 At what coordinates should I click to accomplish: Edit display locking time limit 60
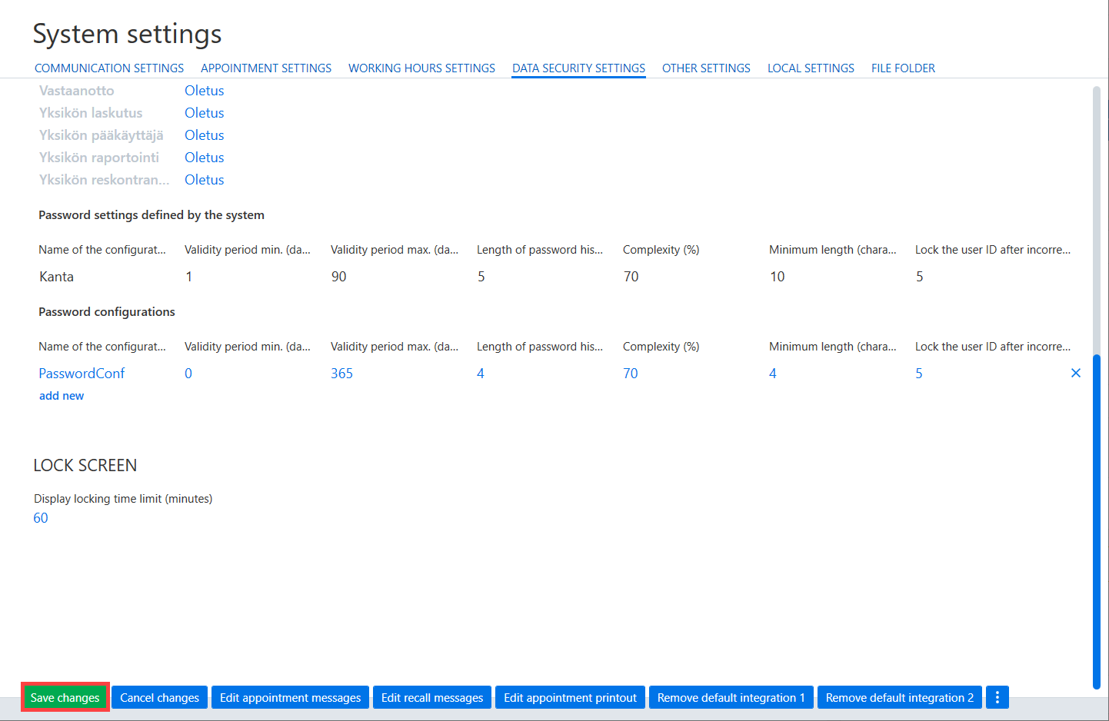click(x=41, y=518)
